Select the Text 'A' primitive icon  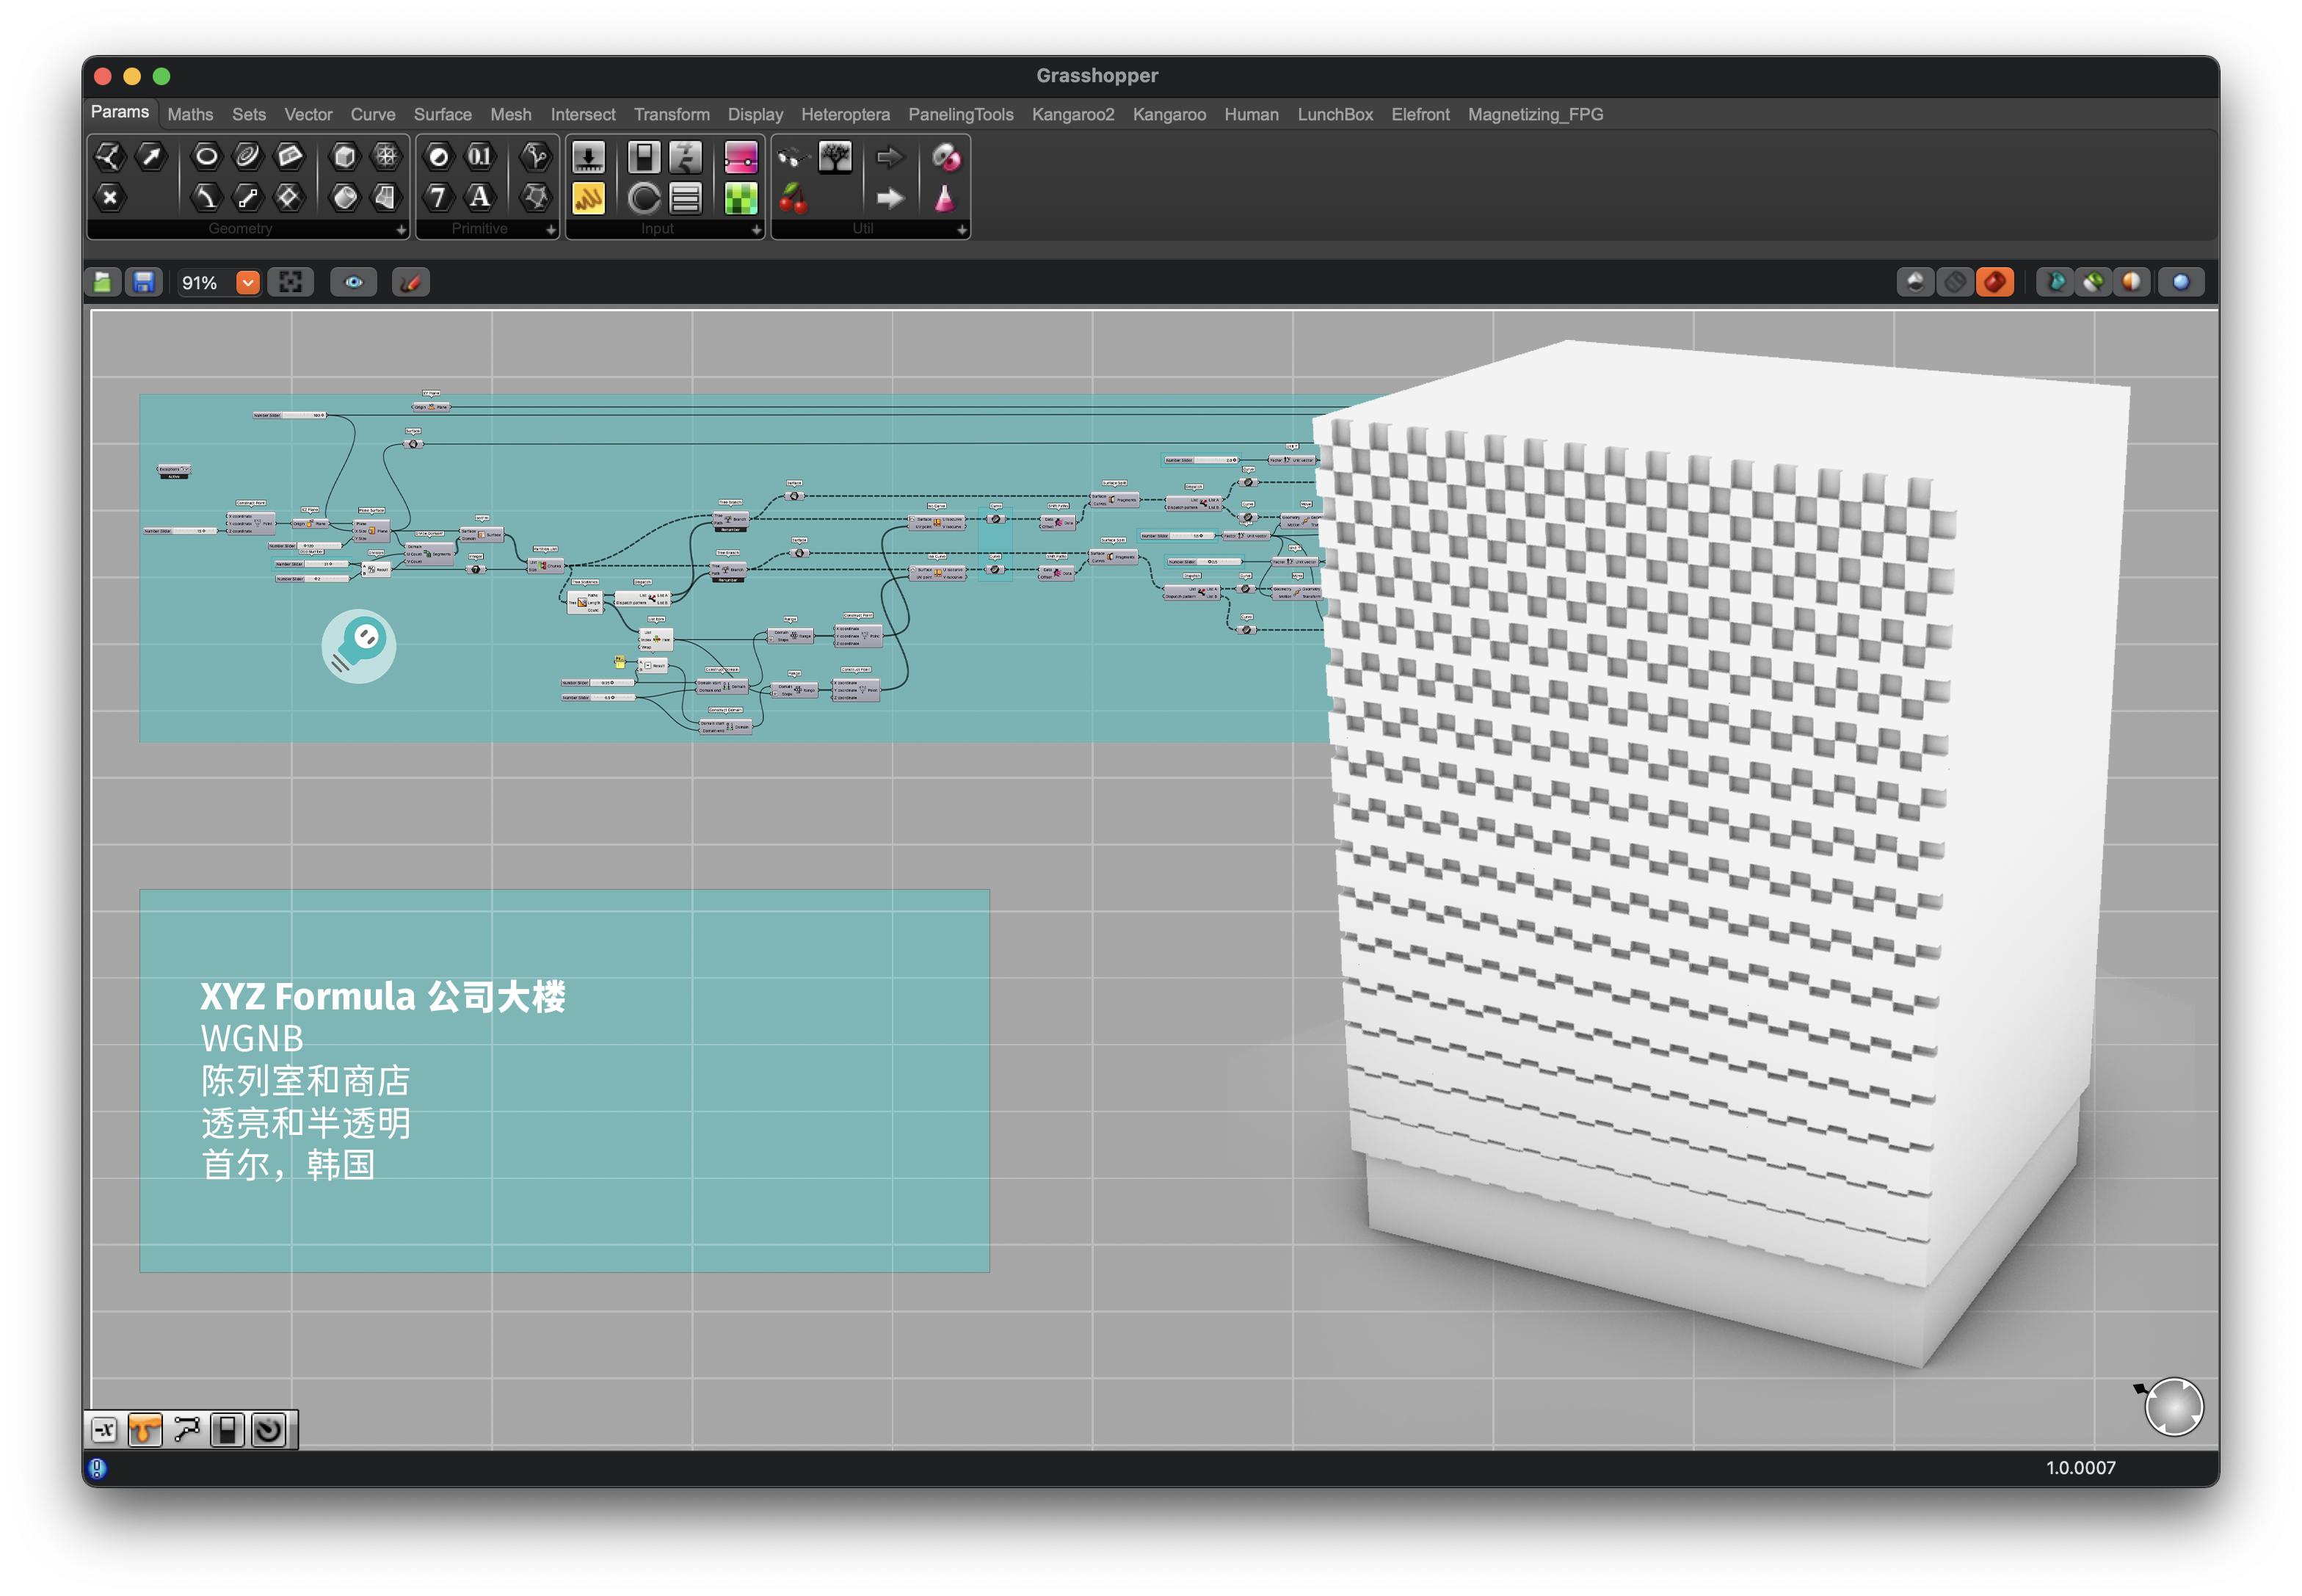[x=480, y=198]
